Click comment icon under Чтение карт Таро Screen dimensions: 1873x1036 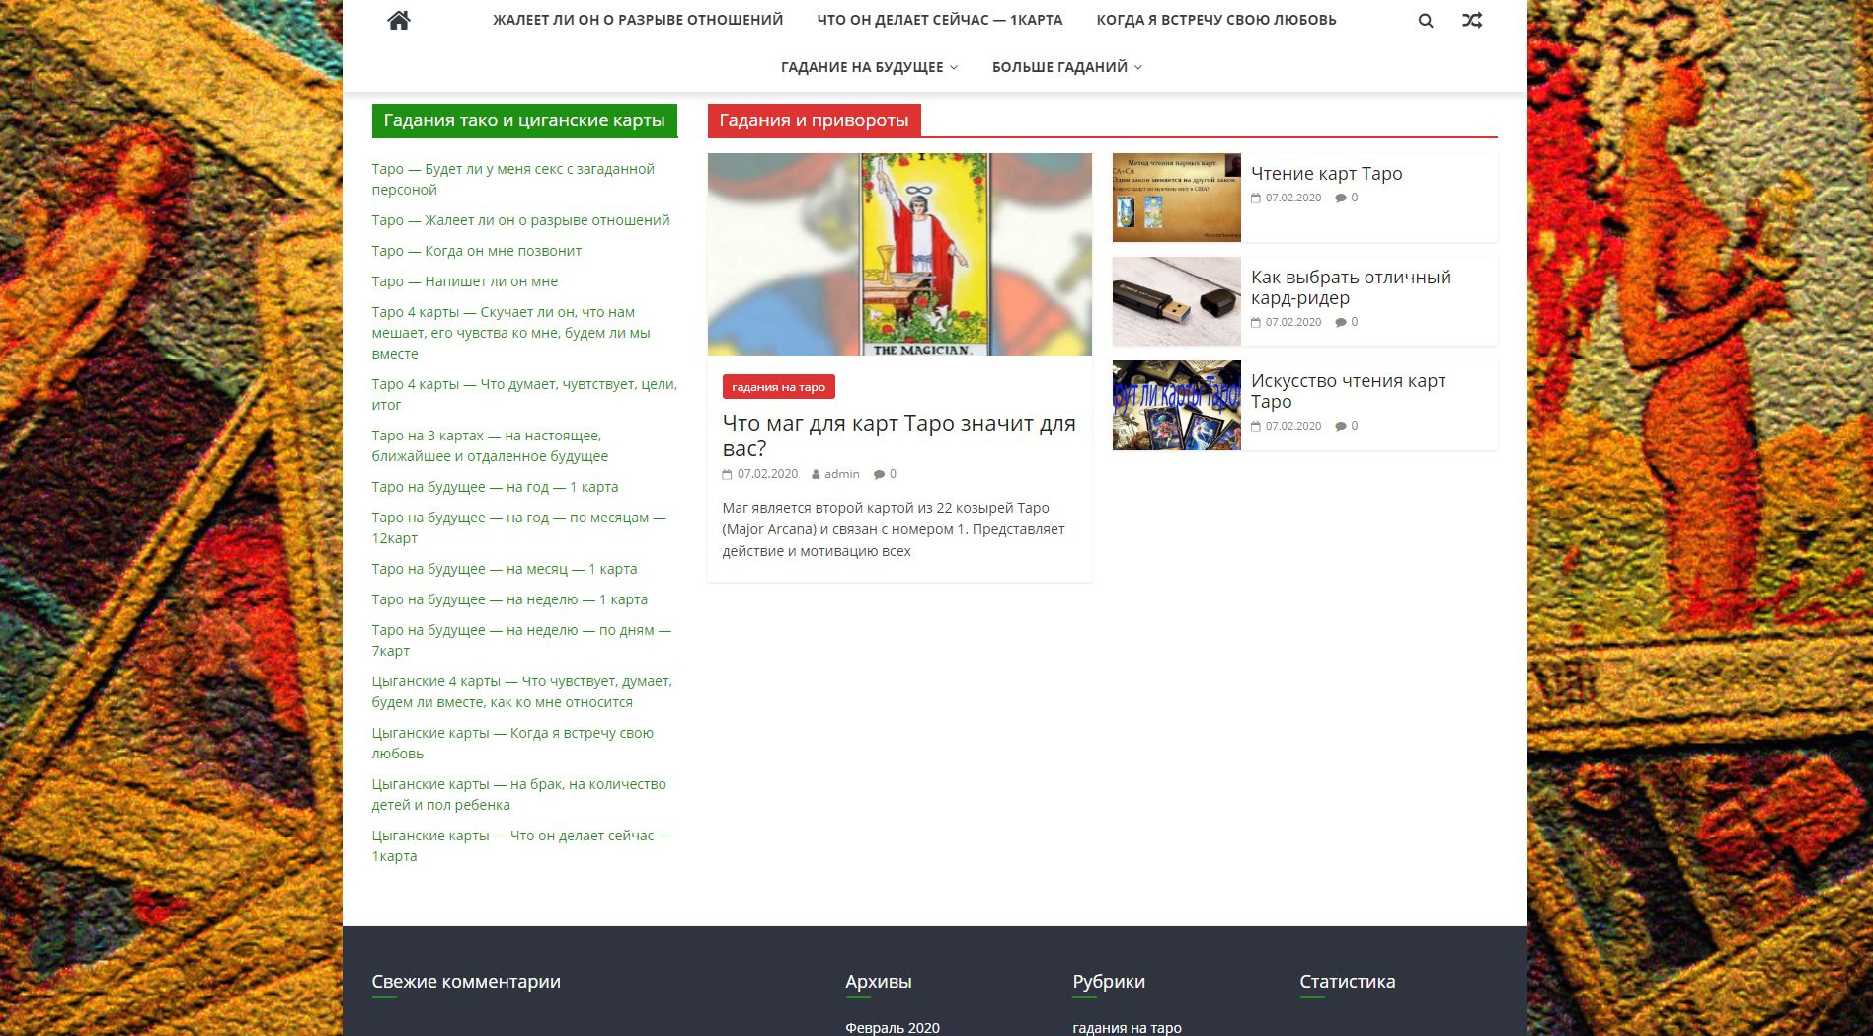1341,198
